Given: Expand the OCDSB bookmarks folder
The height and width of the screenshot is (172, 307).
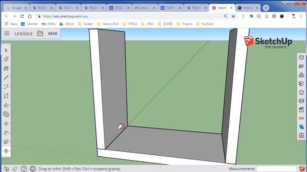Looking at the screenshot, I should 165,24.
